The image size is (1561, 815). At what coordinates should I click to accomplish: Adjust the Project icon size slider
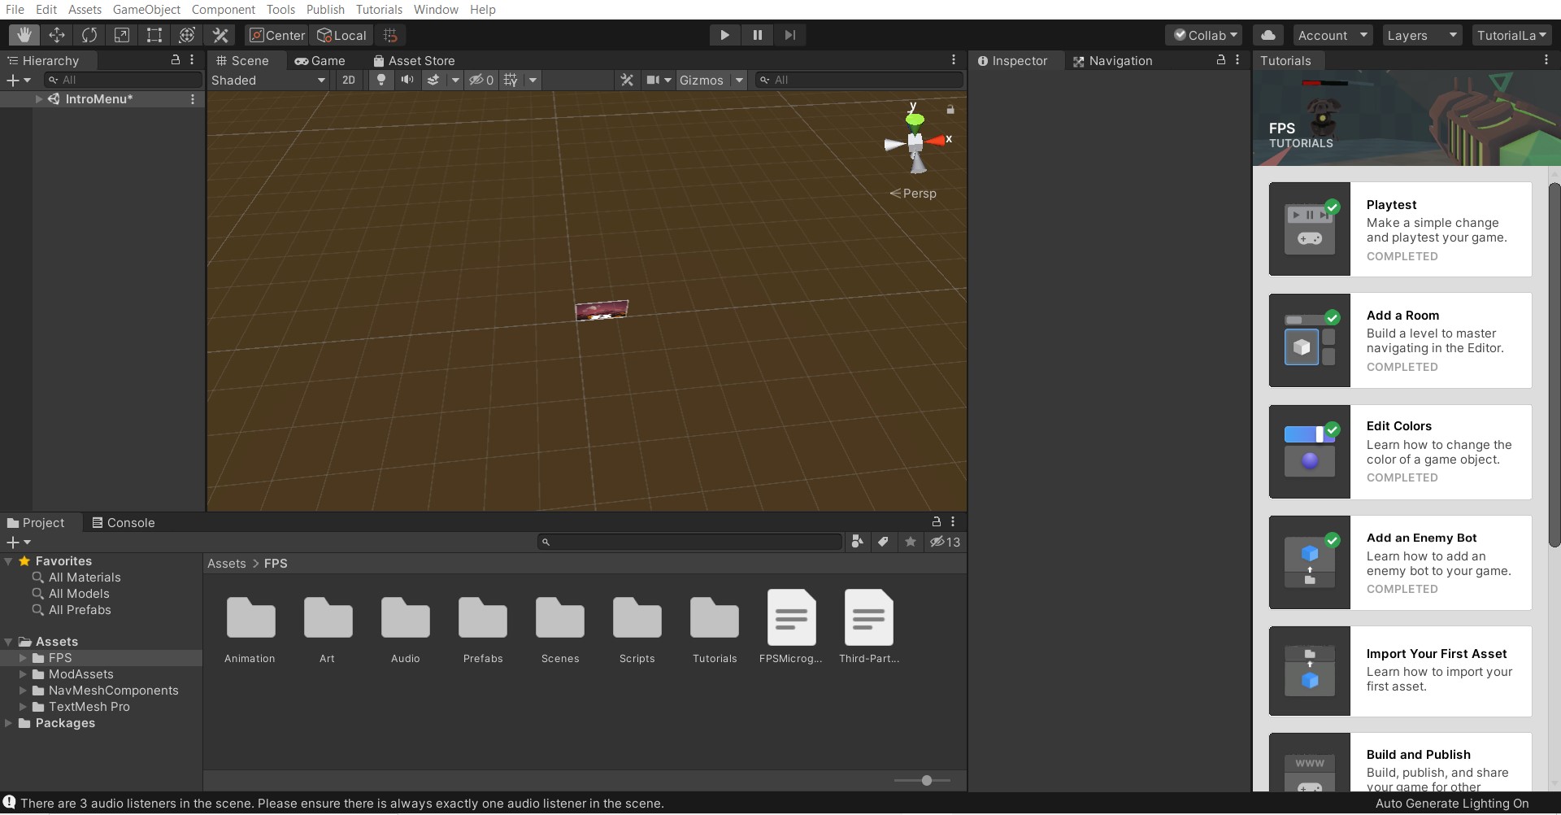[x=926, y=780]
